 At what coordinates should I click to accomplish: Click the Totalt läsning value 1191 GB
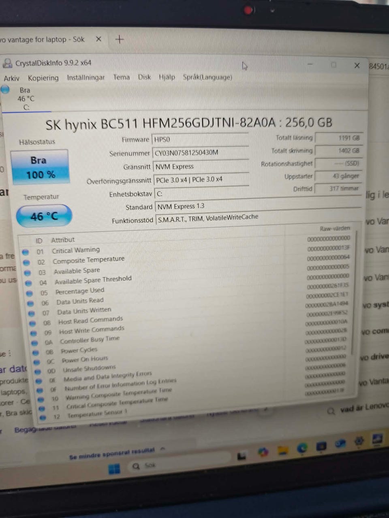(339, 138)
